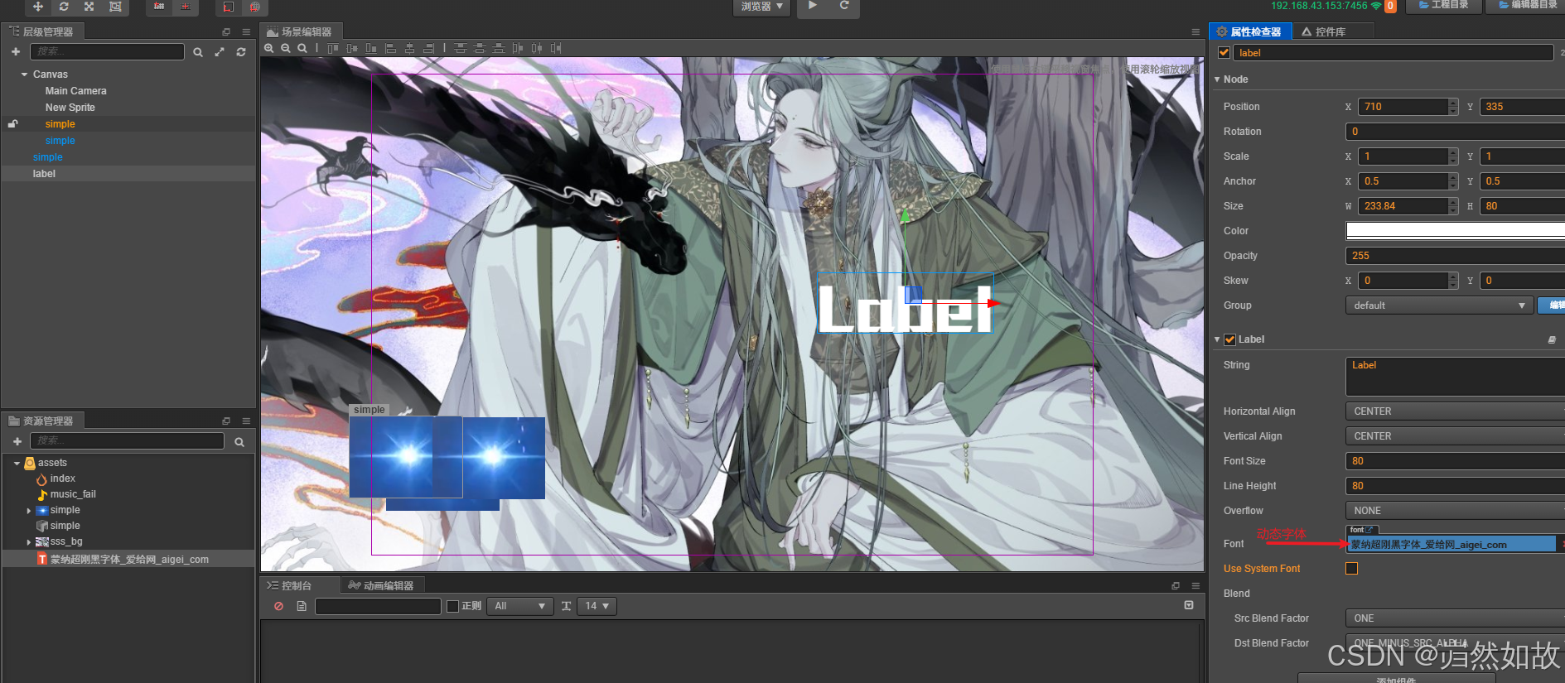Open the Label component help icon
Viewport: 1565px width, 683px height.
point(1552,339)
